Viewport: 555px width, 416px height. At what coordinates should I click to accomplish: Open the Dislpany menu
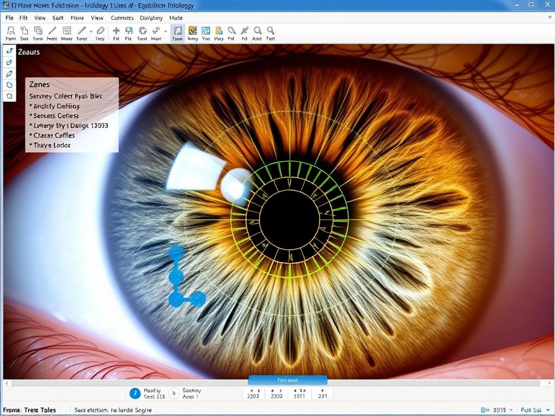pyautogui.click(x=151, y=18)
